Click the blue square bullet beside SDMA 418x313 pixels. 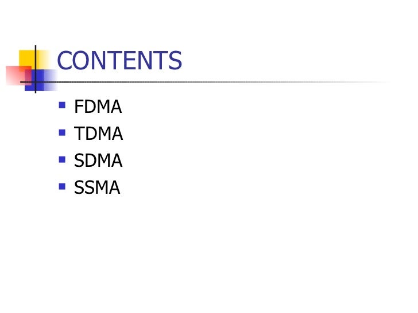(62, 159)
